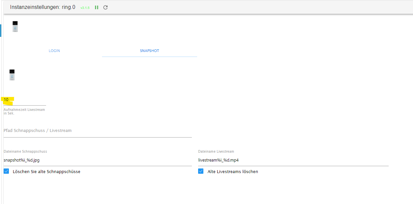Click the version label v3.1.5
Screen dimensions: 413x204
tap(85, 8)
